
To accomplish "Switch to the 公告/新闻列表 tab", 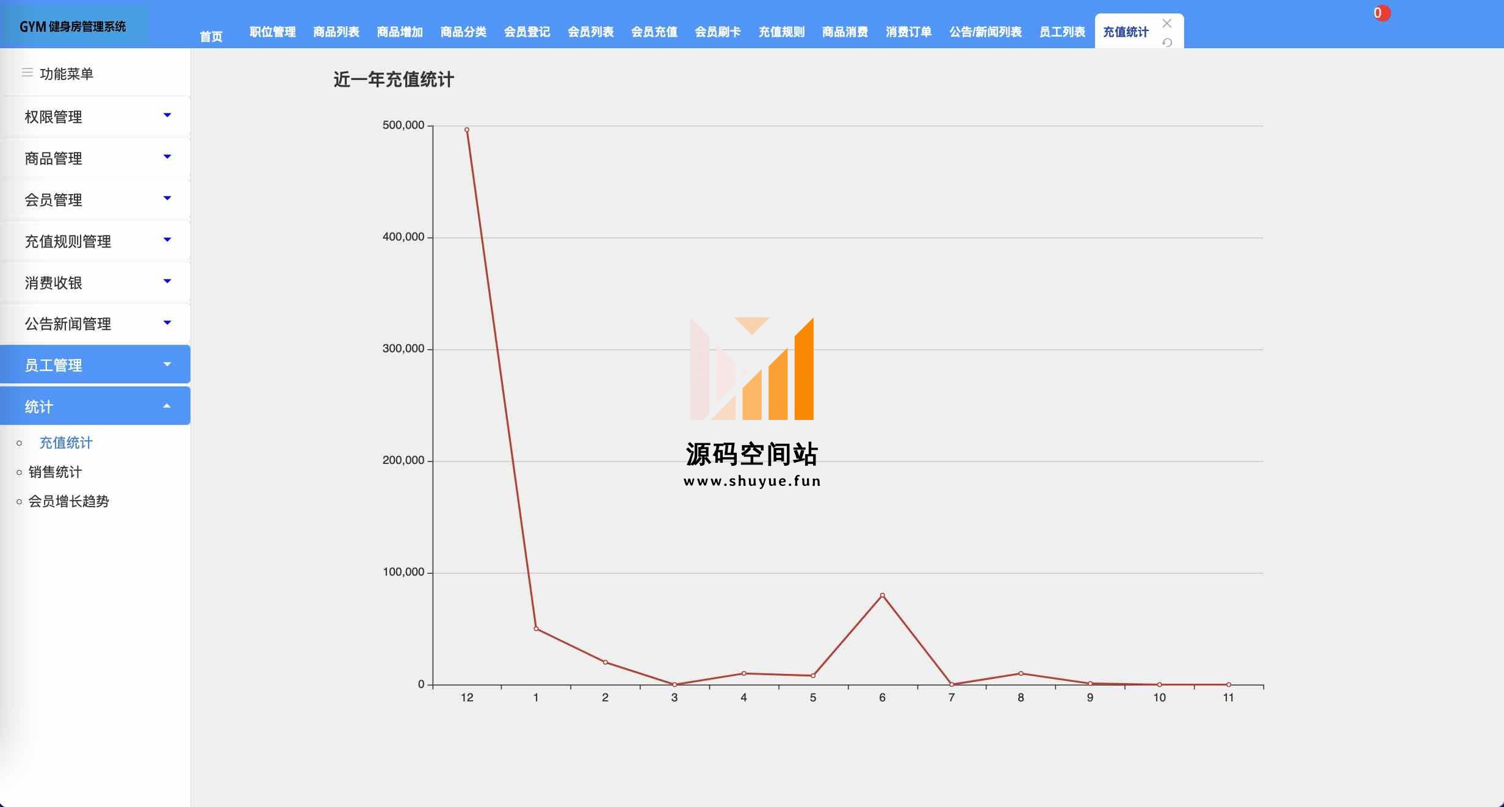I will click(x=985, y=32).
